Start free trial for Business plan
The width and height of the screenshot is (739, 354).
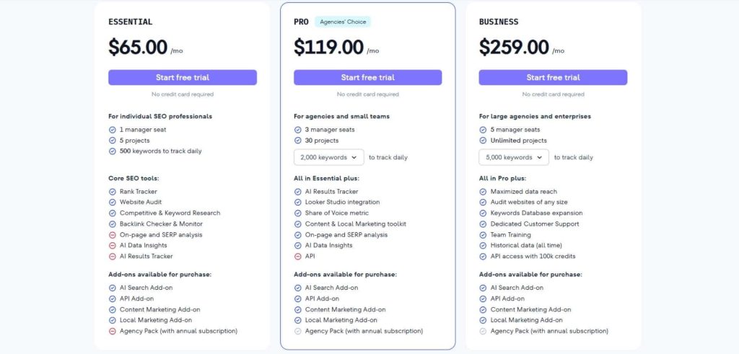point(553,77)
